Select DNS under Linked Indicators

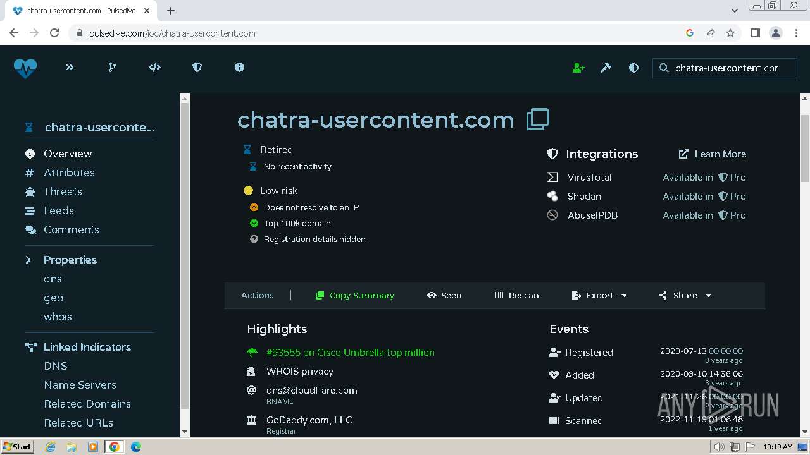point(56,366)
